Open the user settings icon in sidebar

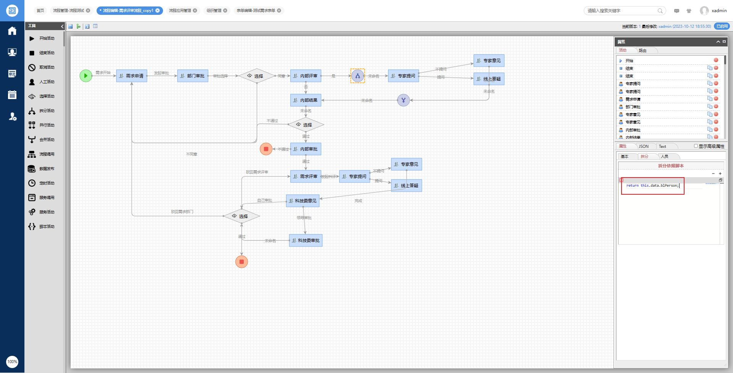coord(13,117)
